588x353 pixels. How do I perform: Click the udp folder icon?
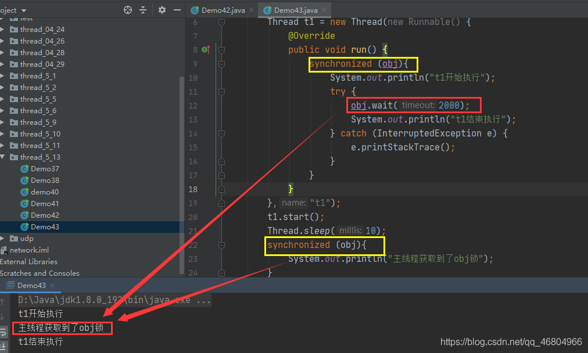[x=14, y=238]
